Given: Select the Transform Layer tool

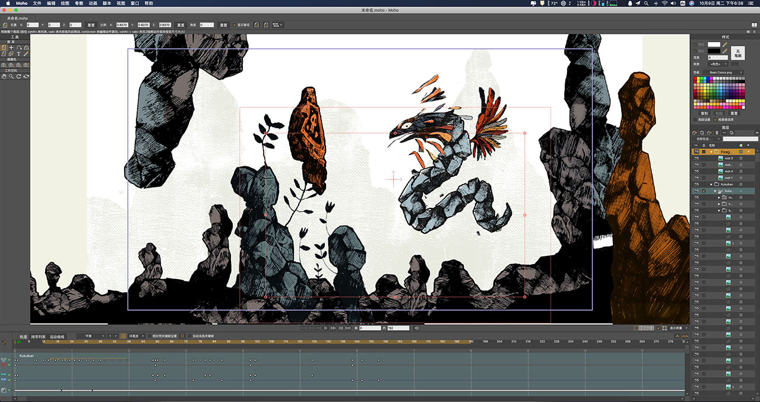Looking at the screenshot, I should tap(4, 48).
